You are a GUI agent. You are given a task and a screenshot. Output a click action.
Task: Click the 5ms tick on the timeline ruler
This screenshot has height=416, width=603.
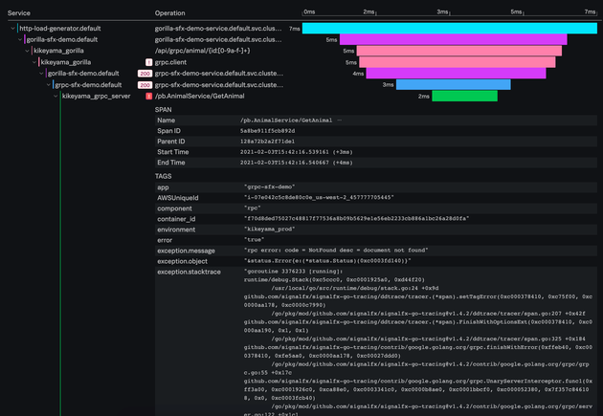[x=517, y=11]
